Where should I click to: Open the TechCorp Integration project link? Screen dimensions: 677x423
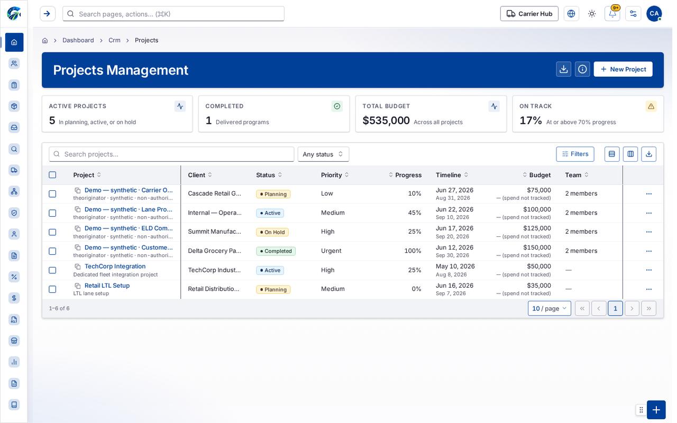[115, 266]
